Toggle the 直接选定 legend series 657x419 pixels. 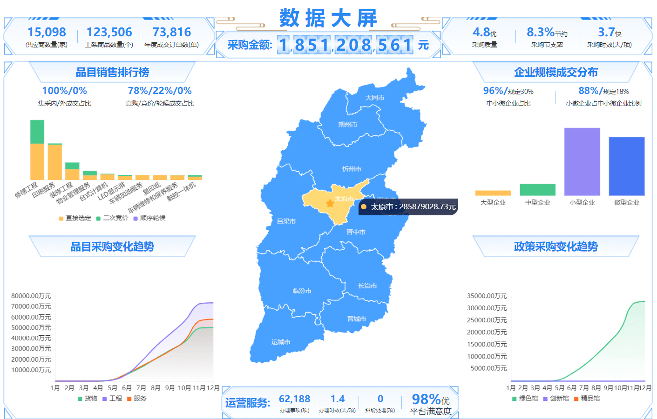75,218
